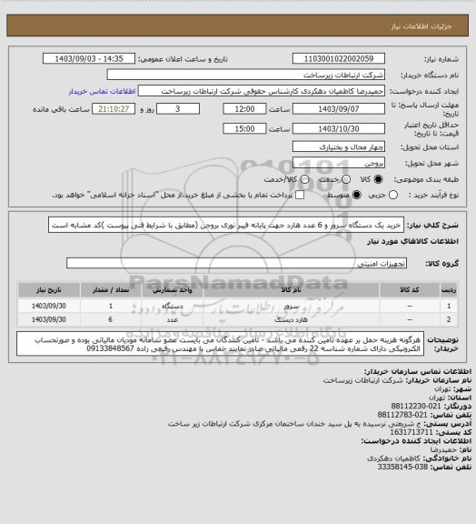Click delivery province field چهار محال و بختیاری
The width and height of the screenshot is (476, 524).
(339, 146)
